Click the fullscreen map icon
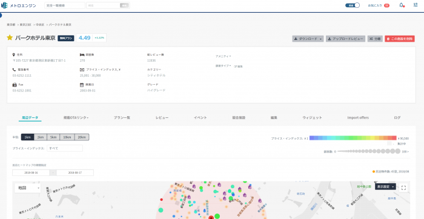Viewport: 424px width, 219px height. tap(403, 188)
